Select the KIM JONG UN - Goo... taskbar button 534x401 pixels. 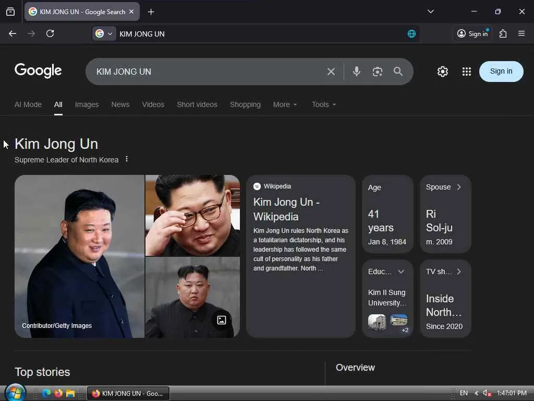pos(128,393)
